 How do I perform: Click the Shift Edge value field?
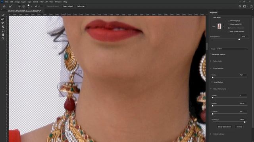(243, 120)
